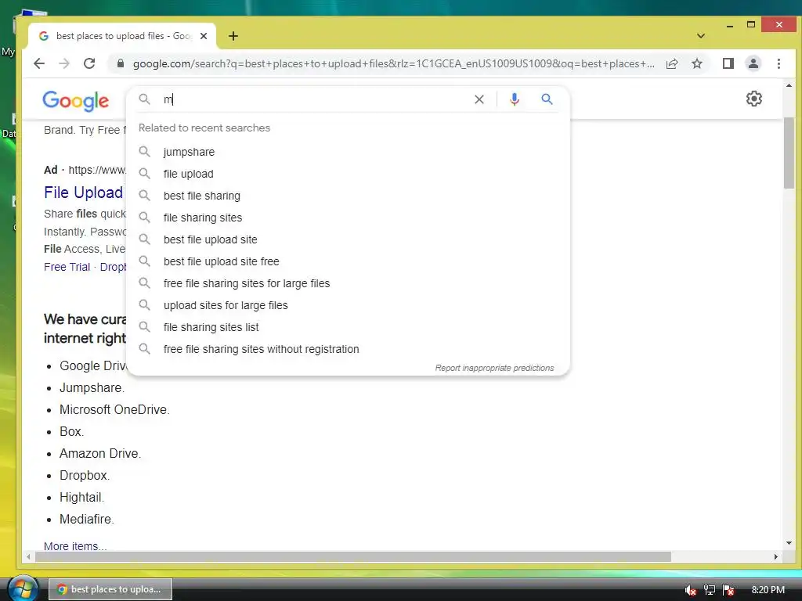802x601 pixels.
Task: Click the vertical scrollbar thumb
Action: point(789,153)
